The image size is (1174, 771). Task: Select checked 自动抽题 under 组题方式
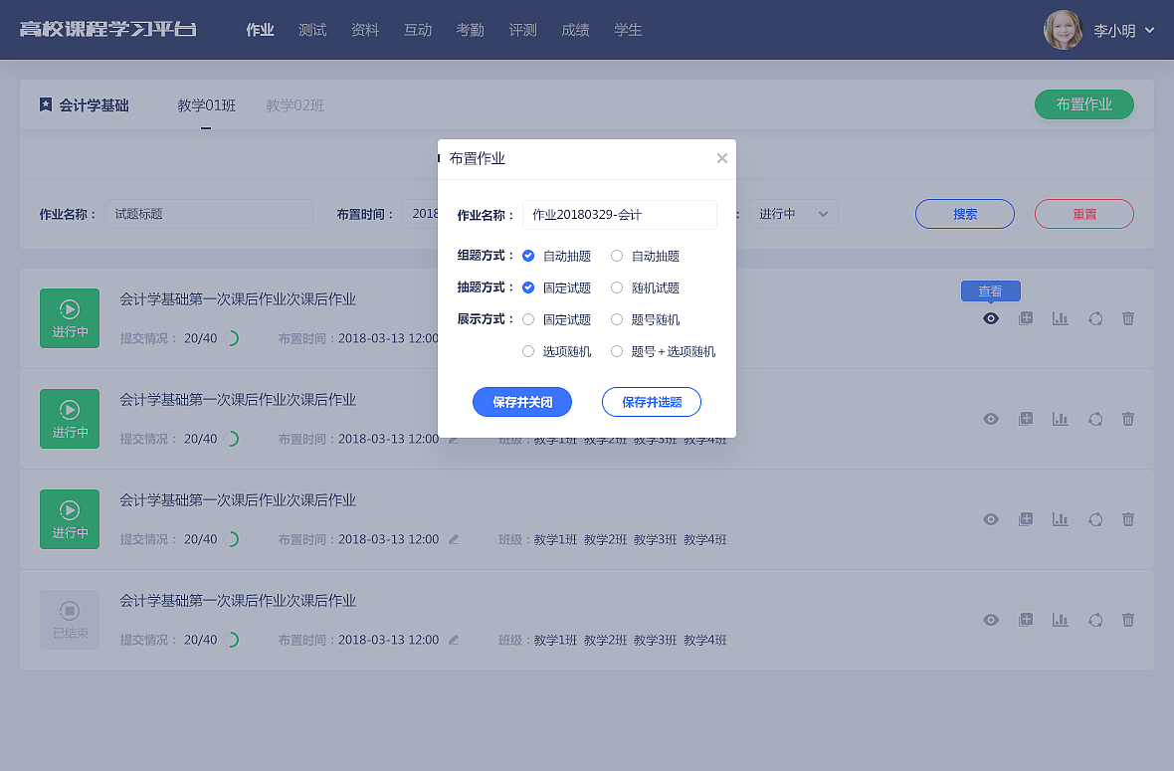coord(528,256)
